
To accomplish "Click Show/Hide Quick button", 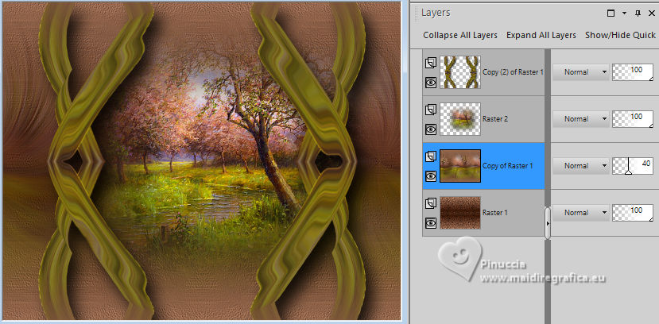I will pos(620,35).
